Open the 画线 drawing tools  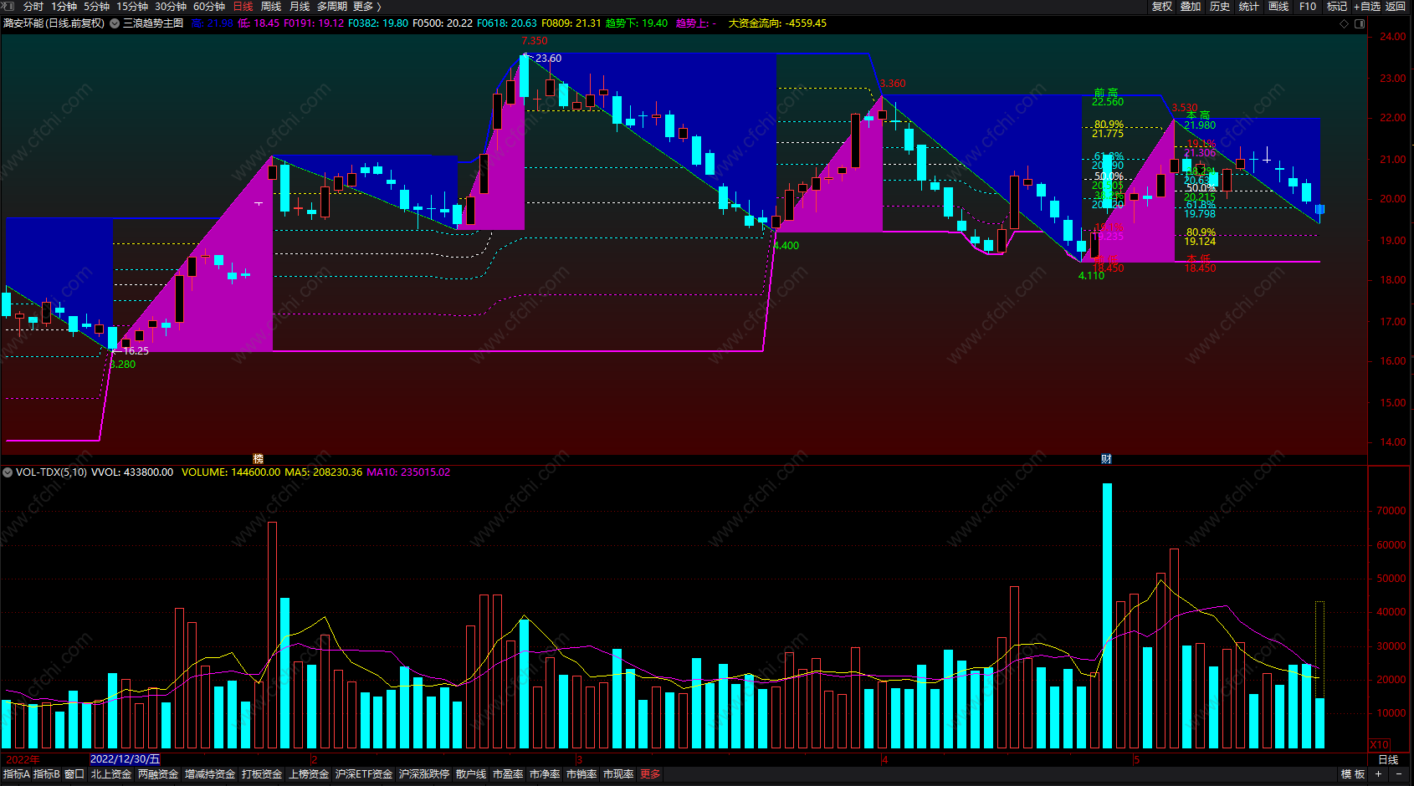tap(1278, 7)
